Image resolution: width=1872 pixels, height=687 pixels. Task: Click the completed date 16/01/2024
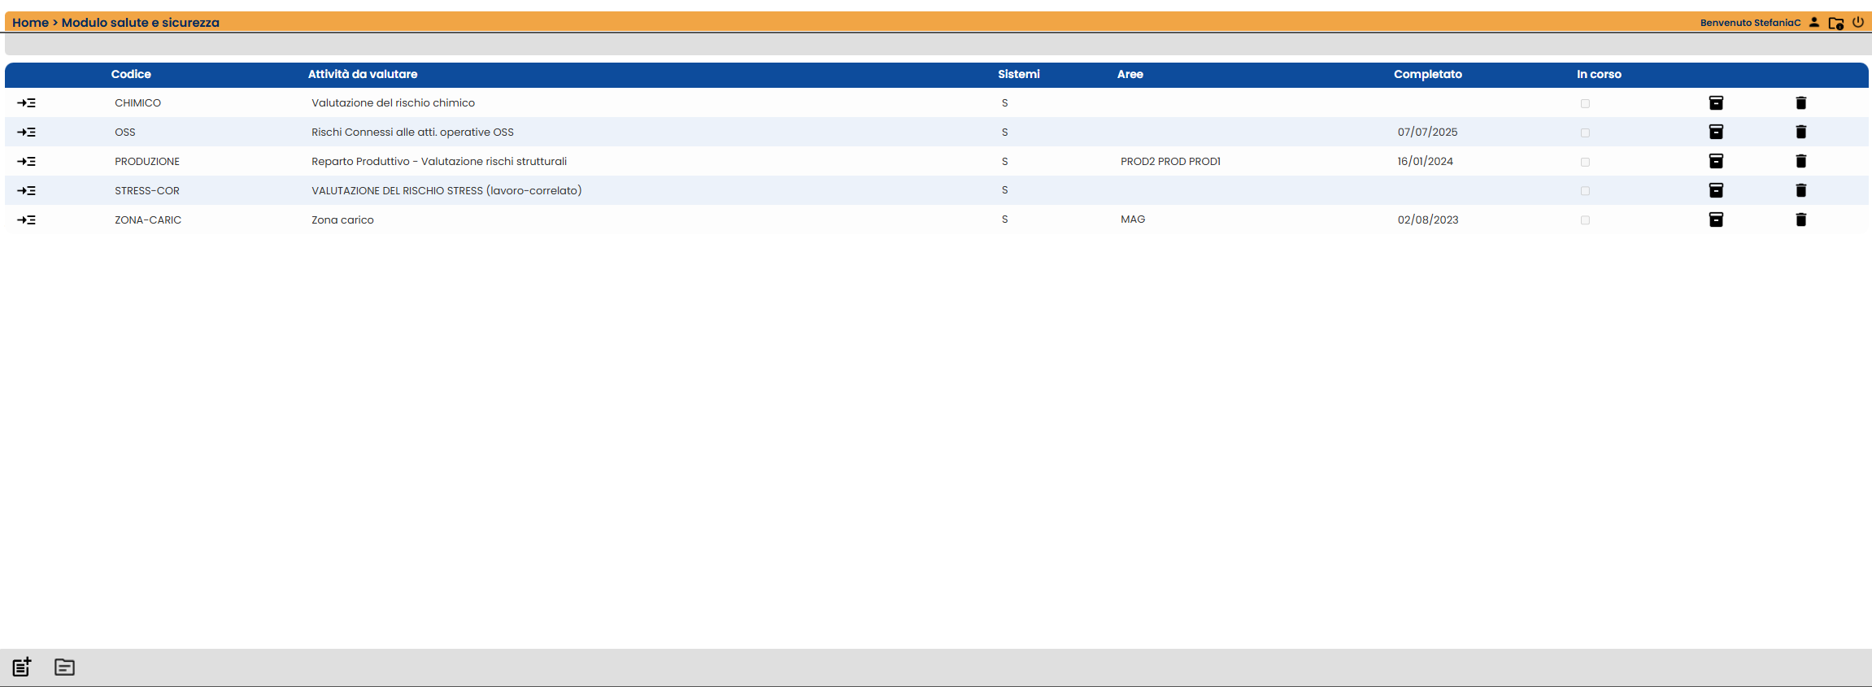click(x=1426, y=162)
